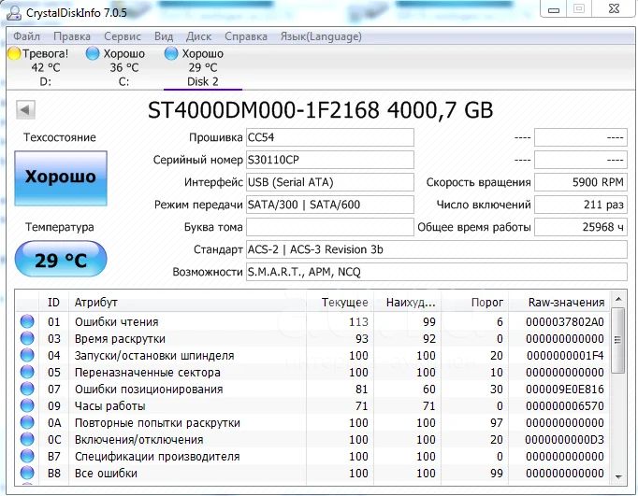Click the CrystalDiskInfo title bar icon

coord(14,12)
